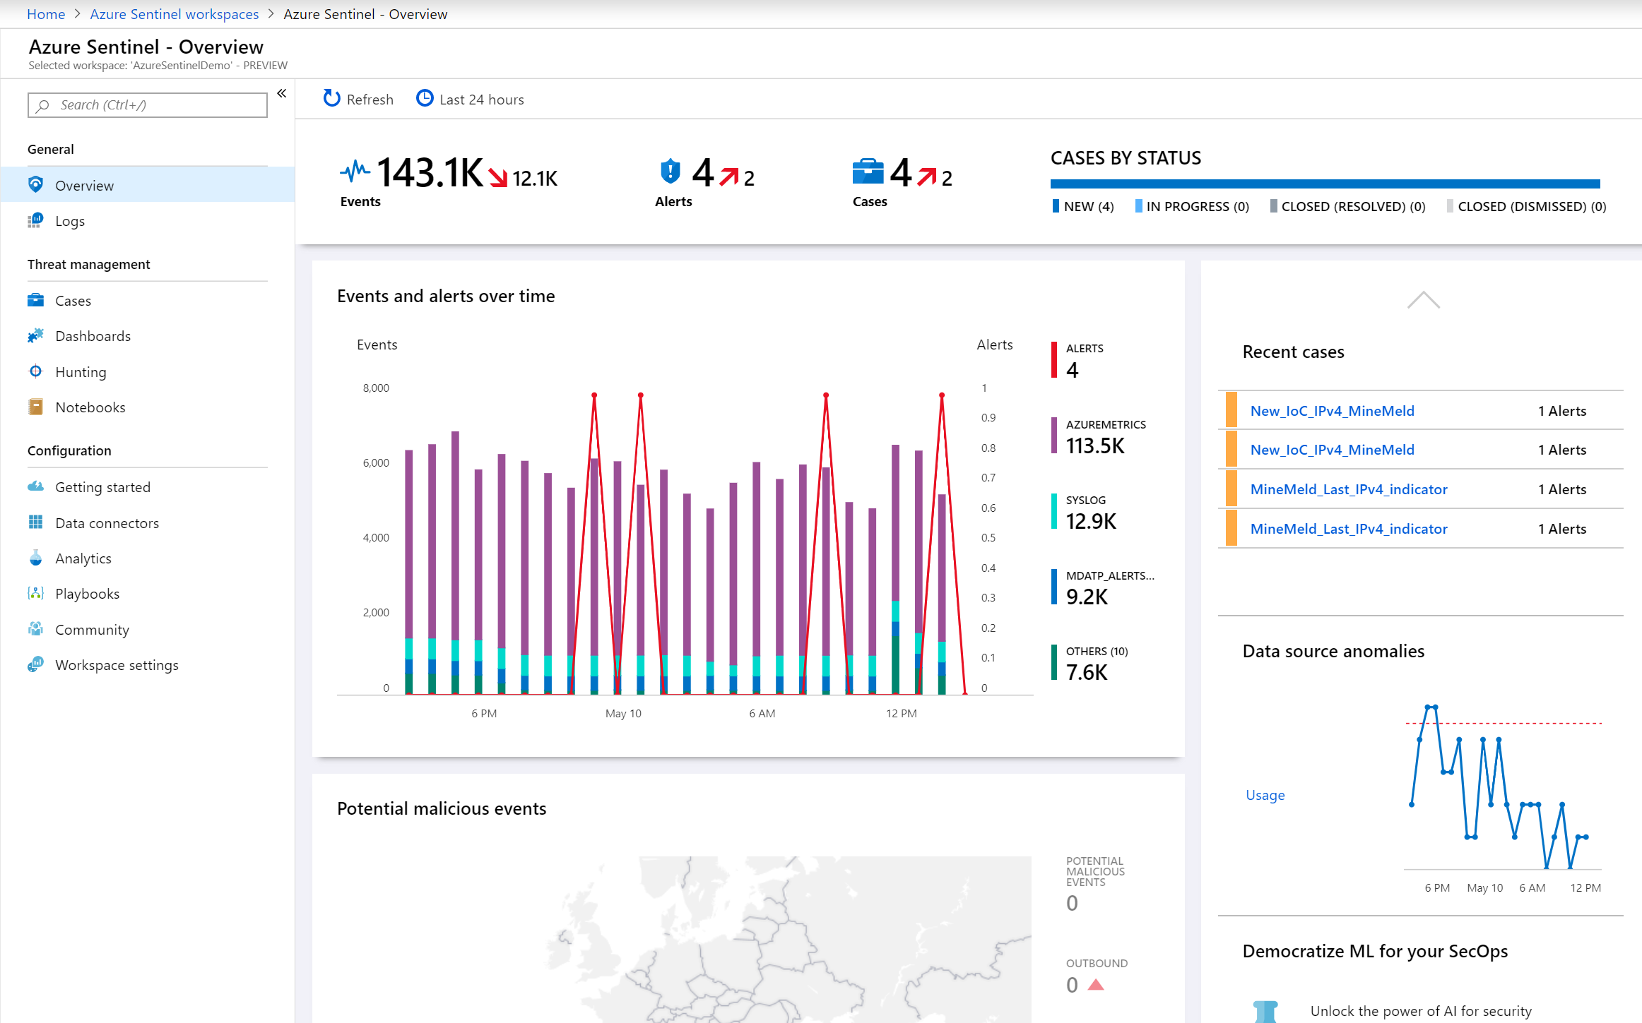Image resolution: width=1642 pixels, height=1023 pixels.
Task: Click the Alerts shield icon in summary
Action: 671,171
